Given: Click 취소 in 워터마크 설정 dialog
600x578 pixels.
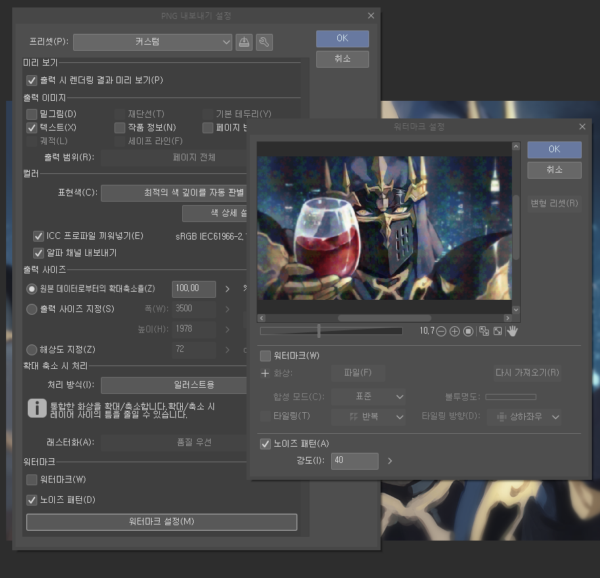Looking at the screenshot, I should [555, 170].
